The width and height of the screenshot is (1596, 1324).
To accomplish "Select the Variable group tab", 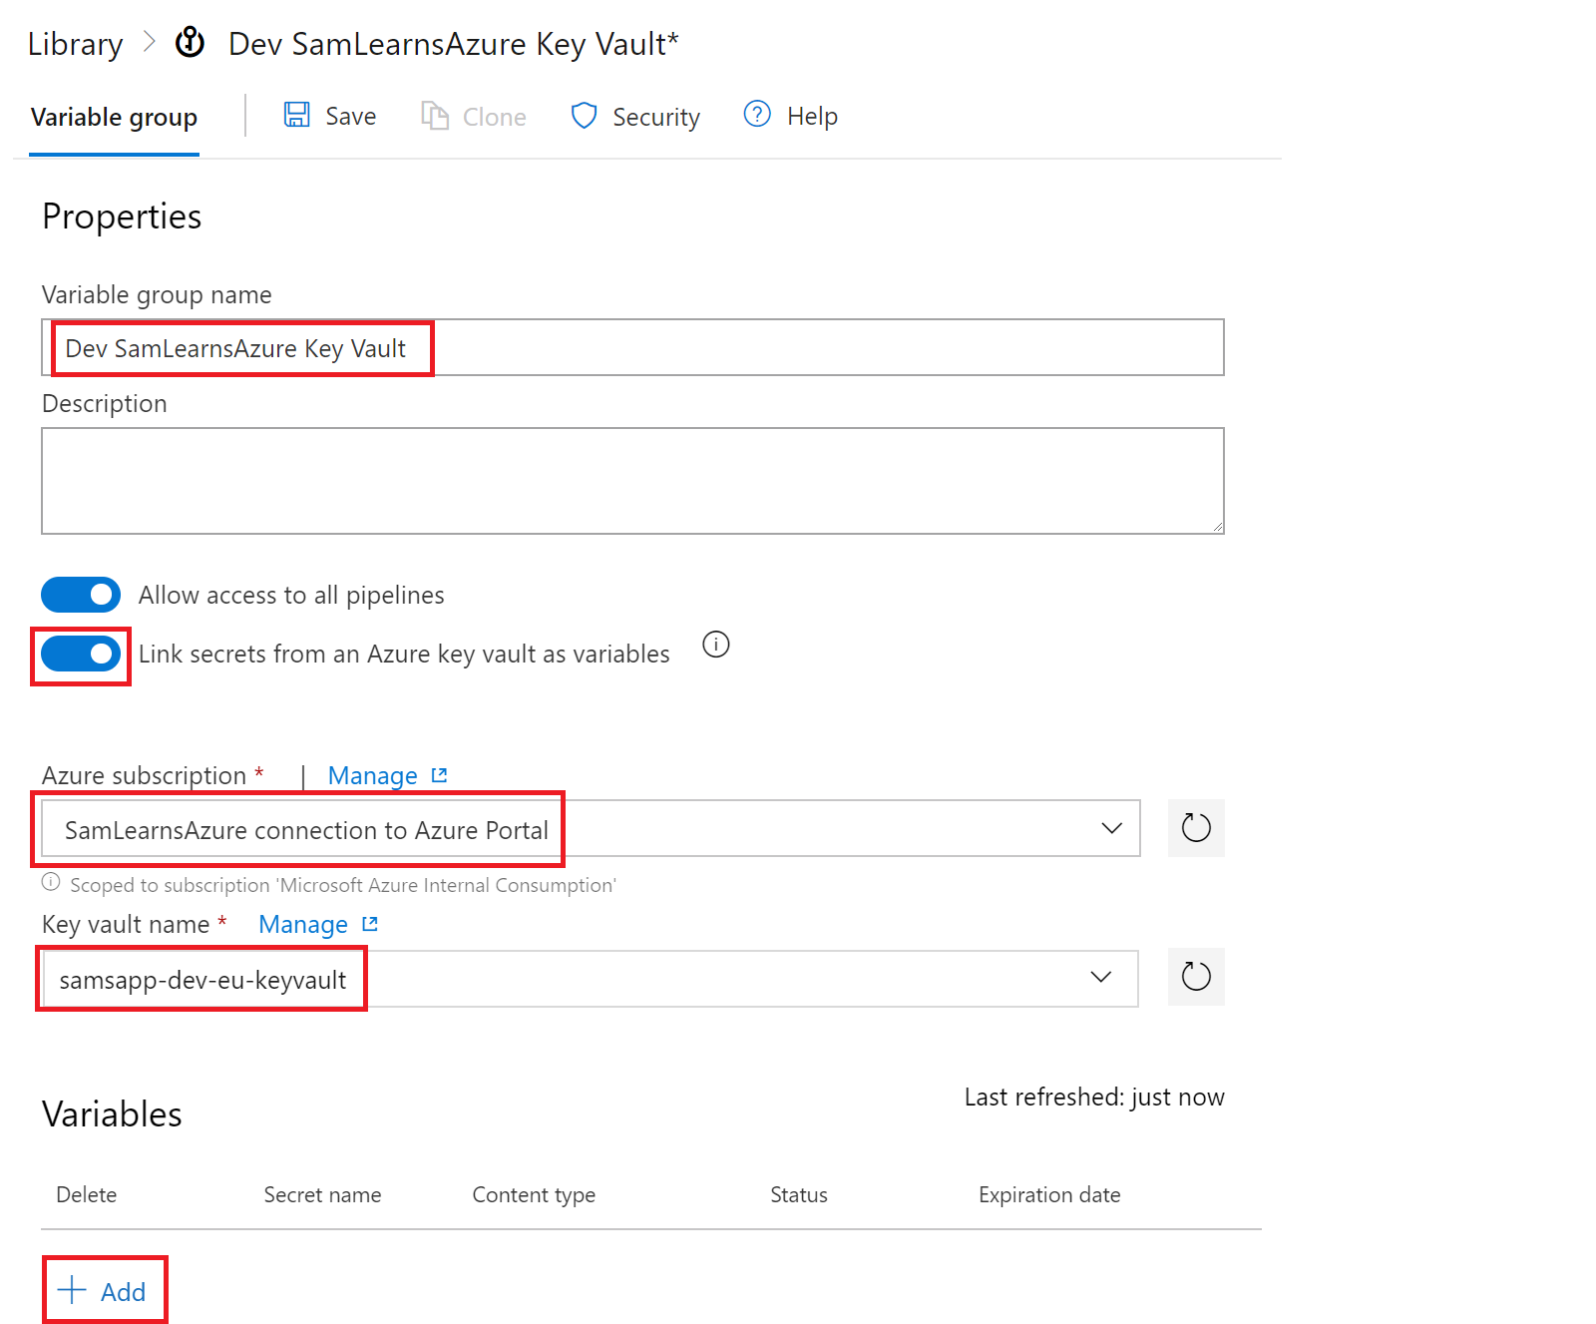I will coord(114,118).
